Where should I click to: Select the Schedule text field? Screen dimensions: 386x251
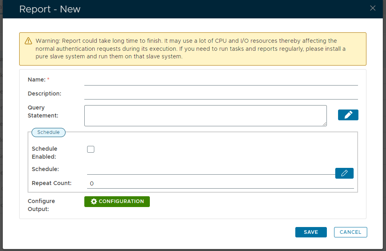tap(211, 169)
